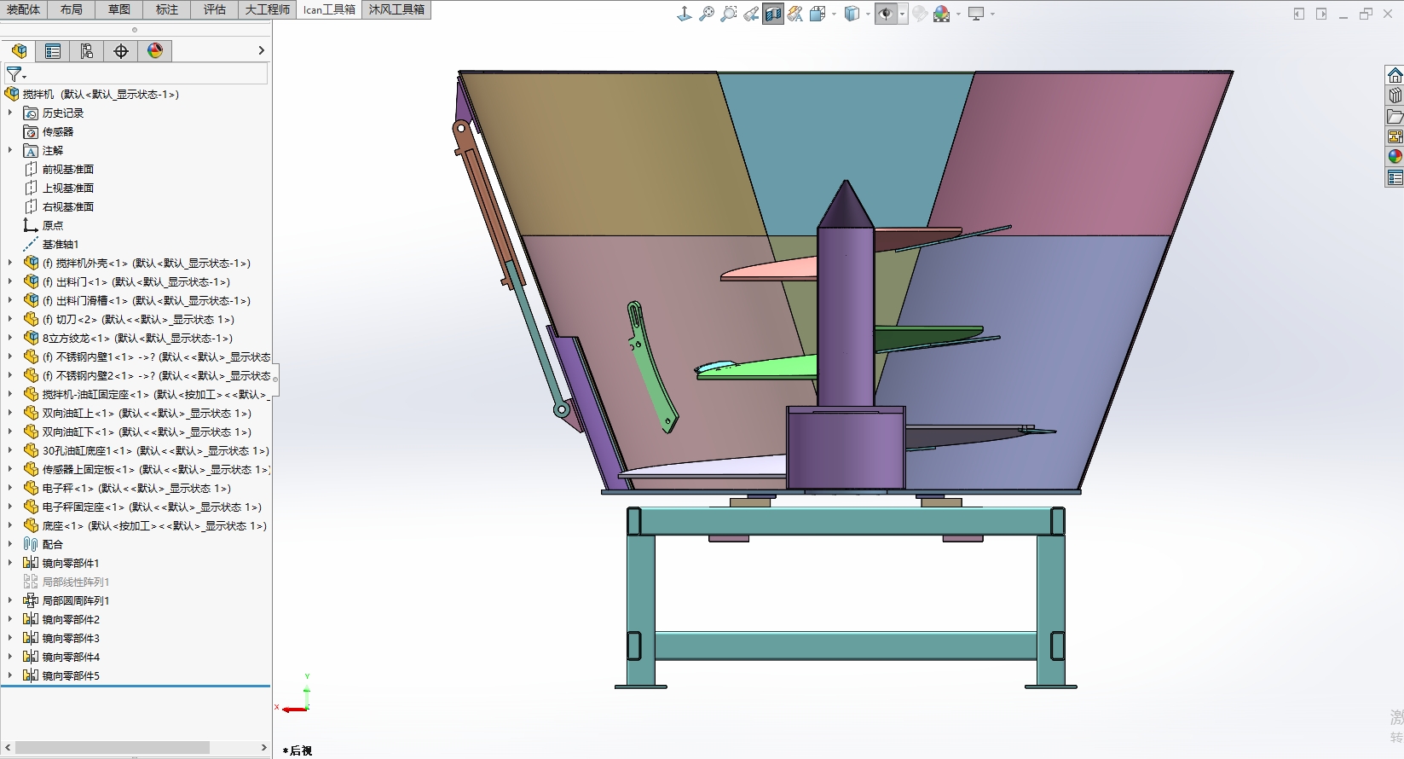Open the View Settings dropdown arrow
Image resolution: width=1404 pixels, height=759 pixels.
pyautogui.click(x=992, y=14)
